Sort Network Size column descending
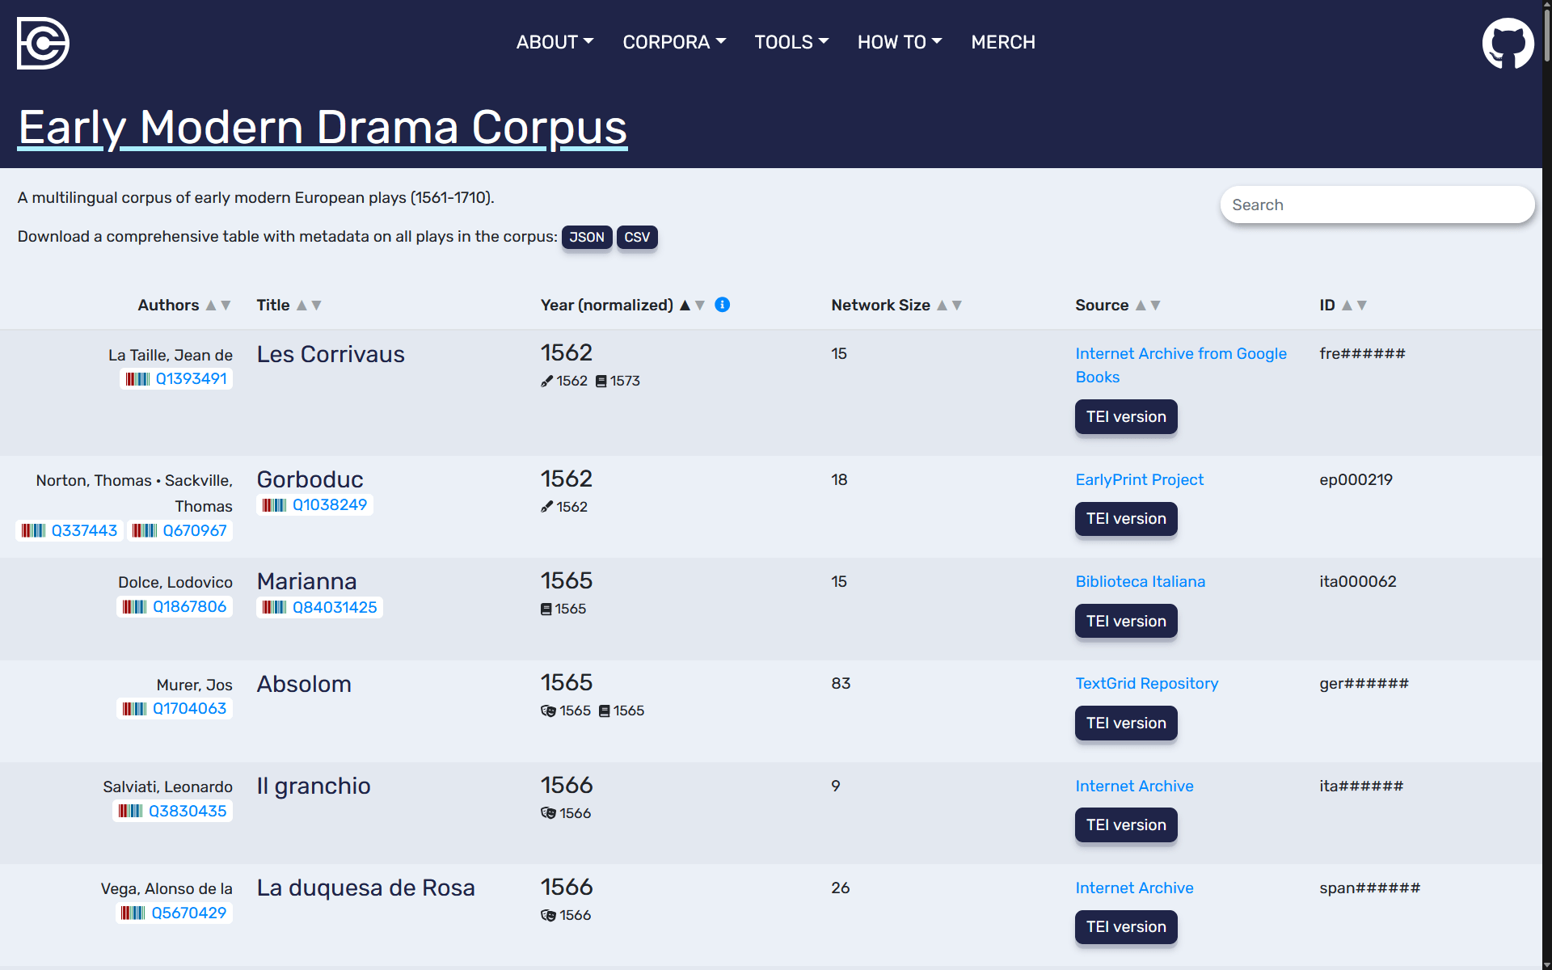The width and height of the screenshot is (1552, 970). (957, 306)
